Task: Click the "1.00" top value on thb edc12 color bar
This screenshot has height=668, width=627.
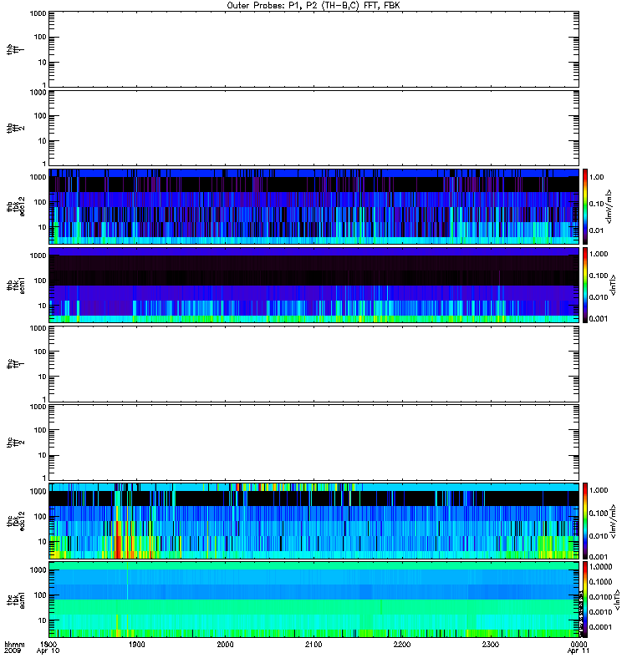Action: click(x=597, y=177)
